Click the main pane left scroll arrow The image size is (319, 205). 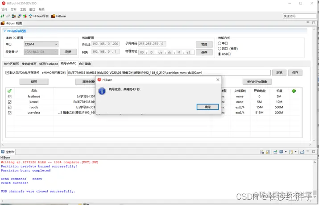pos(3,145)
